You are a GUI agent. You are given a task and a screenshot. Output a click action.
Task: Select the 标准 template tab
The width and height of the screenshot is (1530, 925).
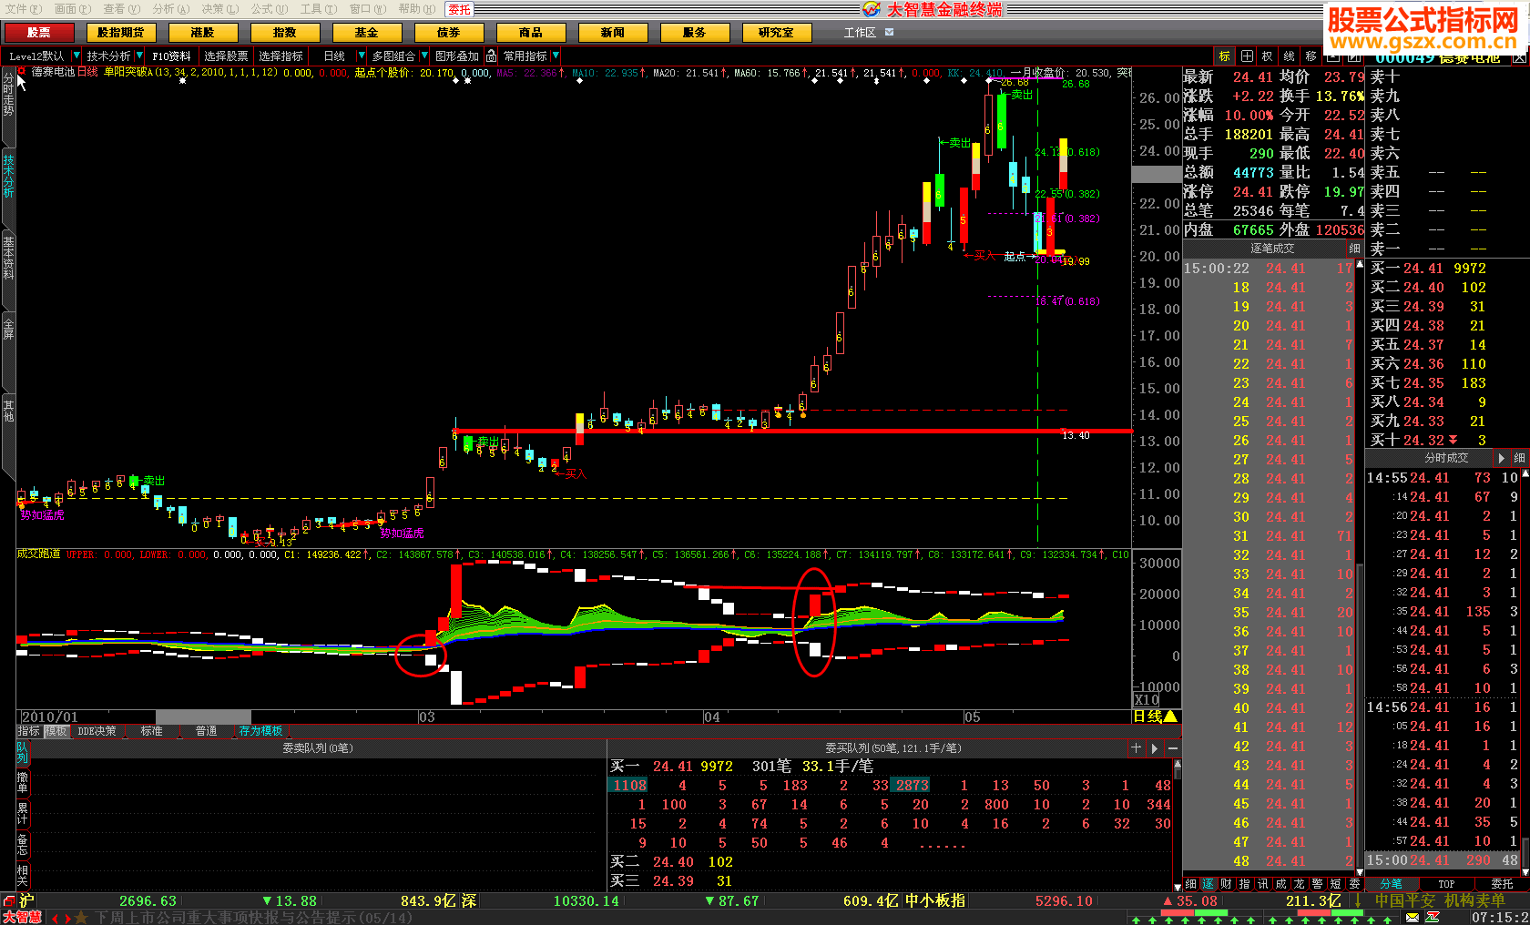click(151, 731)
